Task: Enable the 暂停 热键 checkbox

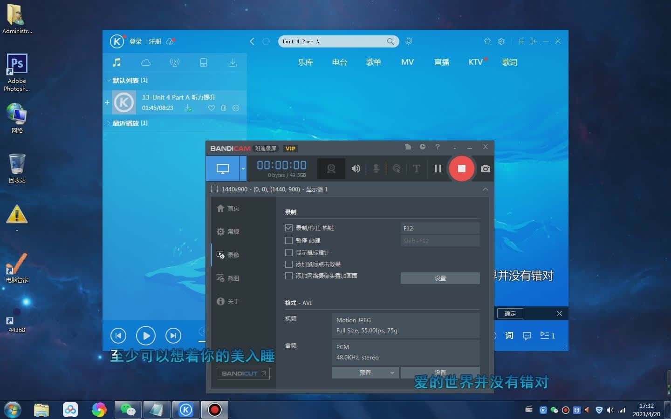Action: [289, 240]
